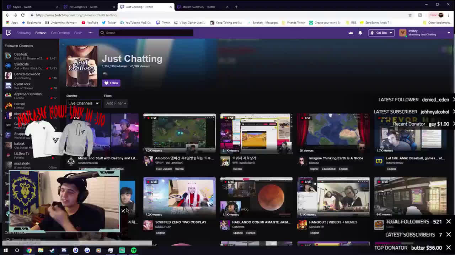Reload the page with the refresh icon
Viewport: 455px width, 255px height.
(23, 15)
